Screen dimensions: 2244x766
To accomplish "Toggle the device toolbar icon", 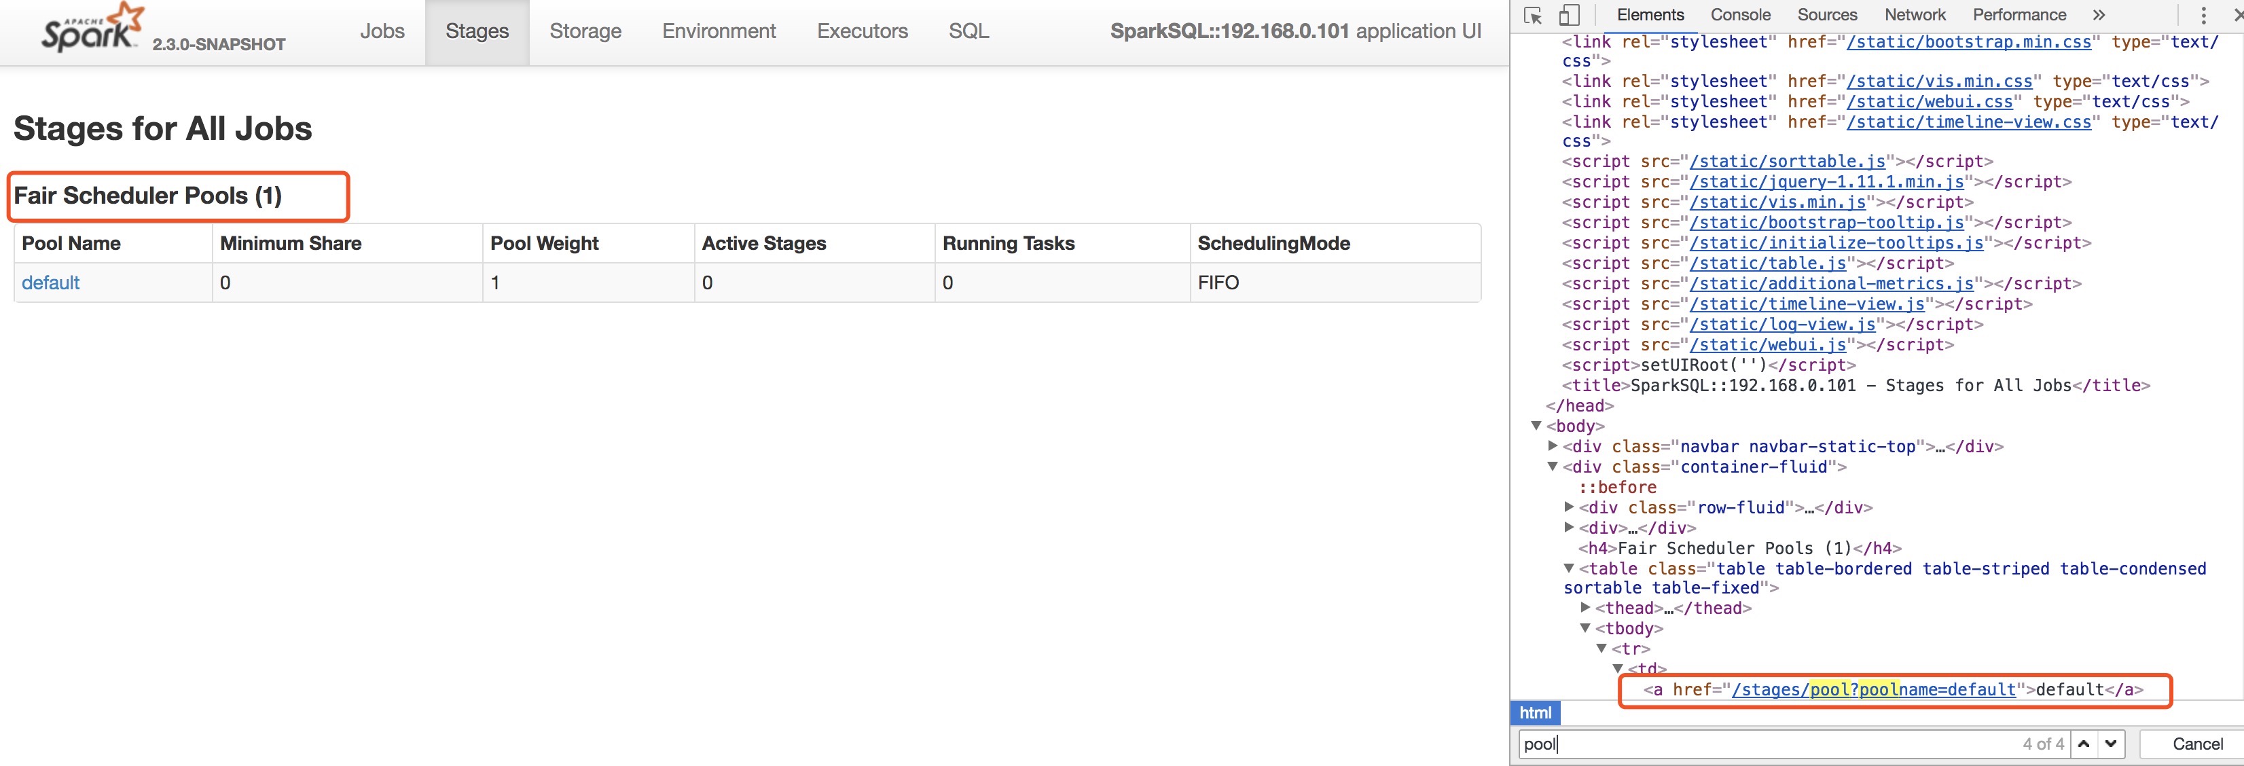I will [1569, 16].
